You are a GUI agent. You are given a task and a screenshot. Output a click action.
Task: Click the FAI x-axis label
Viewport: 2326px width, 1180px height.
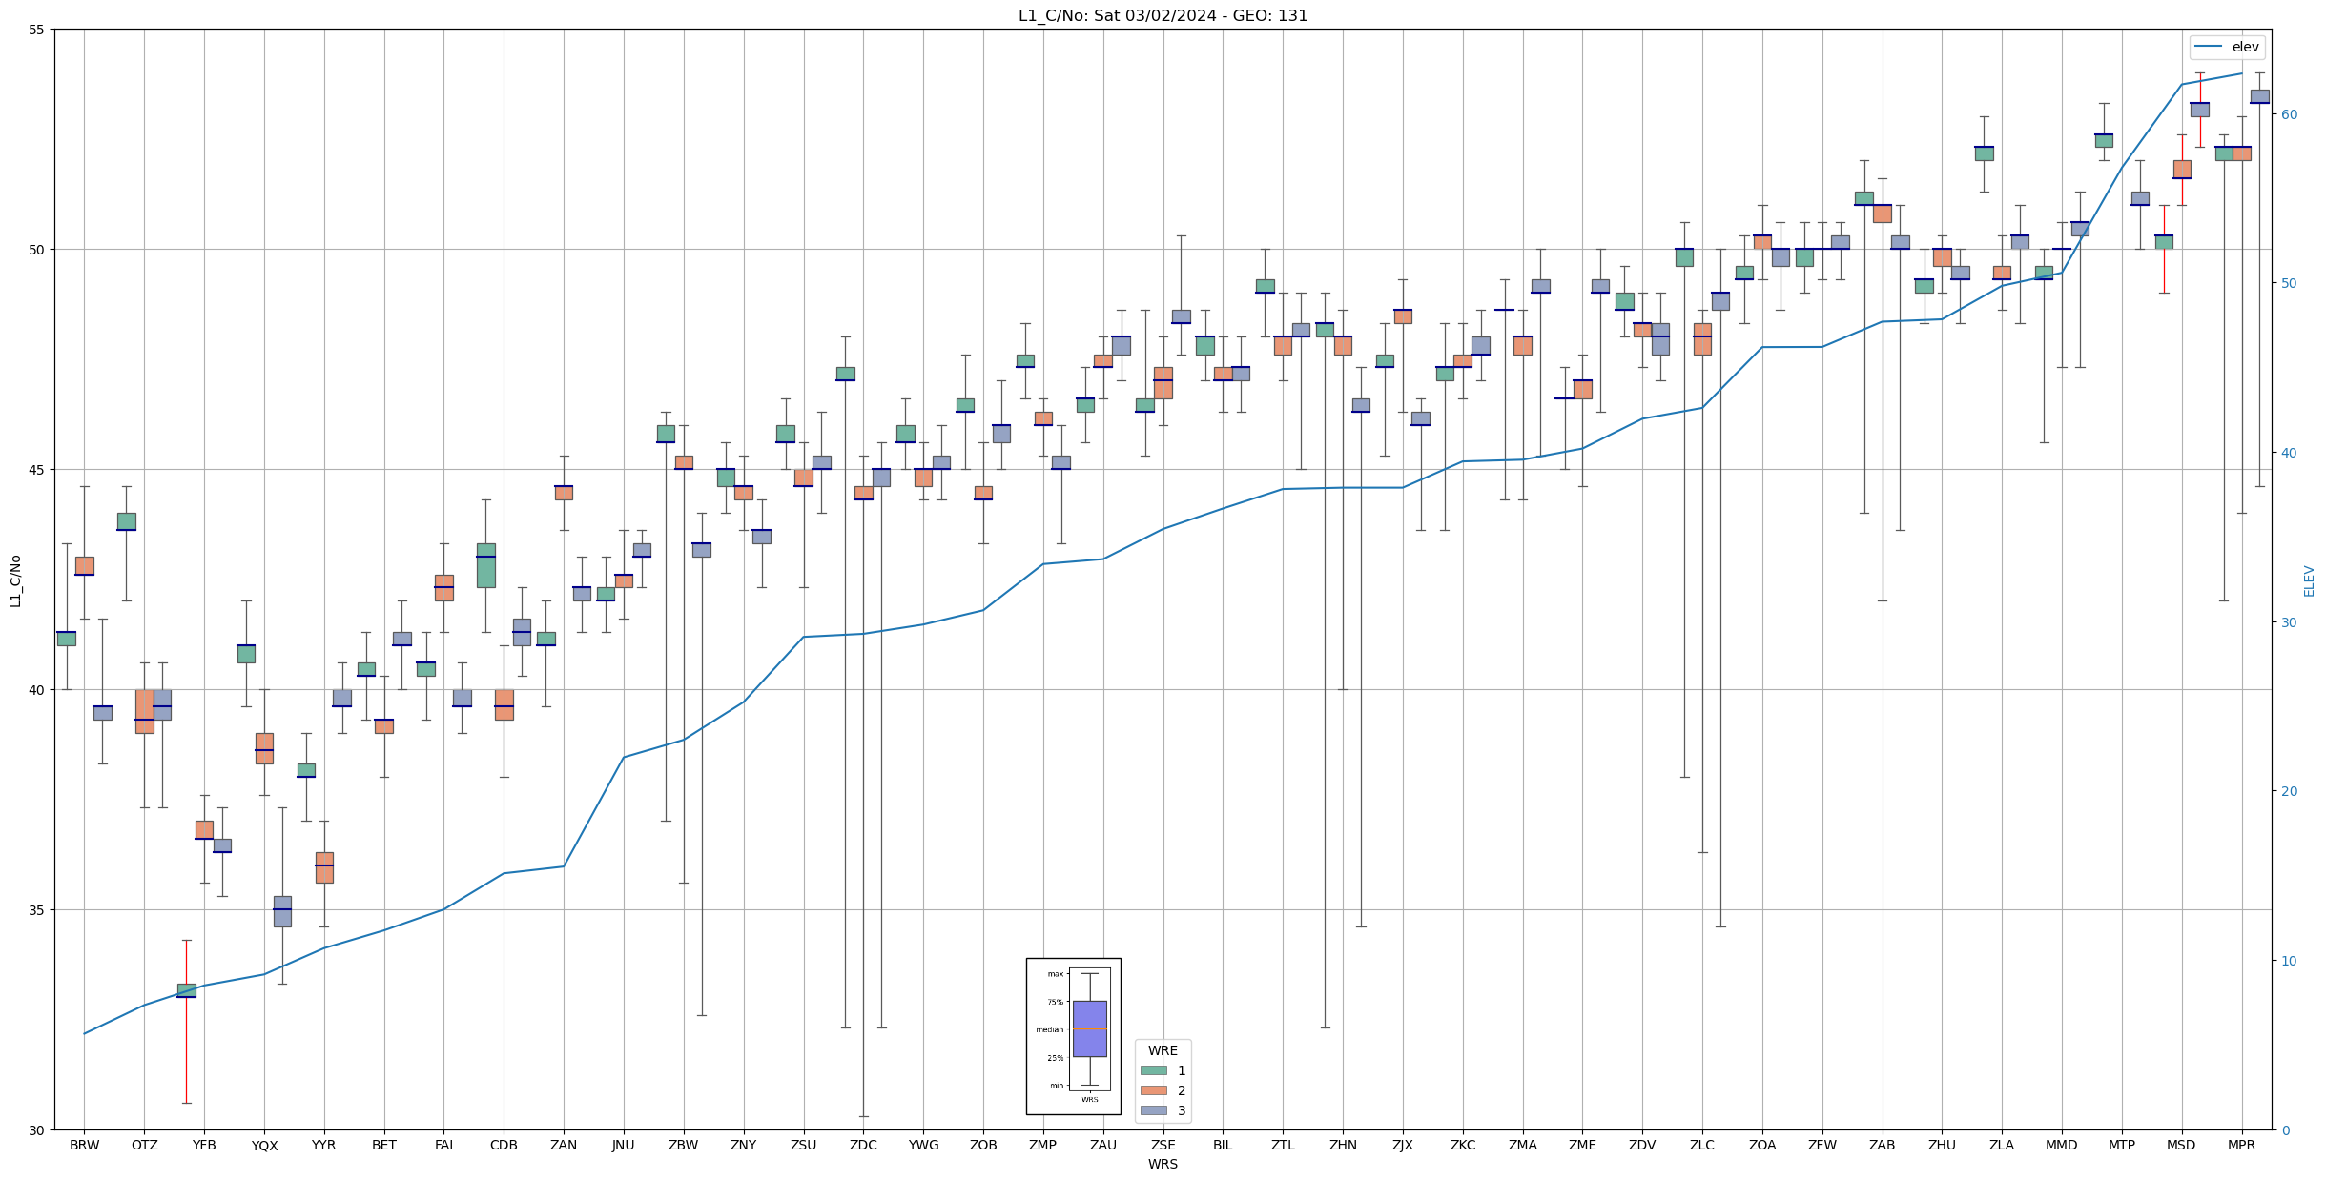[x=443, y=1145]
